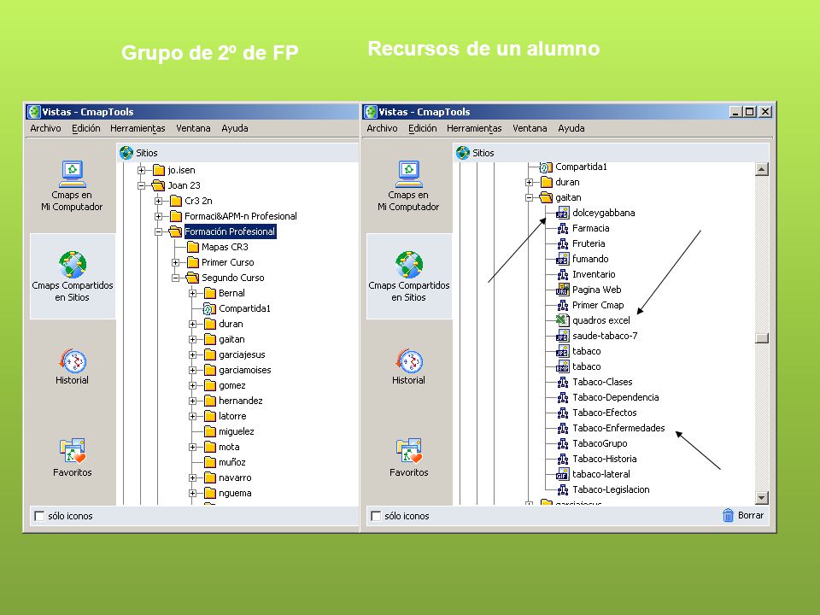Image resolution: width=820 pixels, height=615 pixels.
Task: Select the Pagina Web URL icon
Action: 562,290
